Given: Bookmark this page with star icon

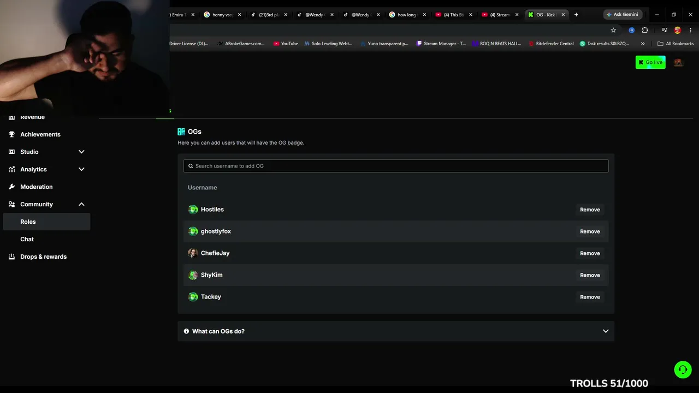Looking at the screenshot, I should 613,30.
